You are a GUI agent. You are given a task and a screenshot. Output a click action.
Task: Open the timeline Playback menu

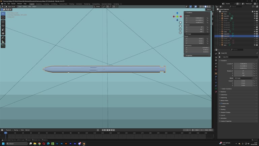click(x=8, y=130)
